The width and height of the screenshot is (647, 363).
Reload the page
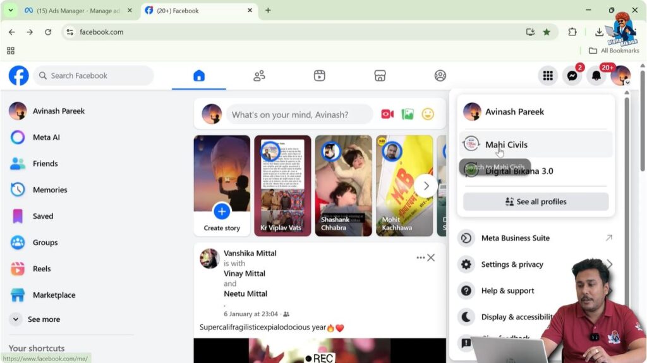tap(48, 32)
